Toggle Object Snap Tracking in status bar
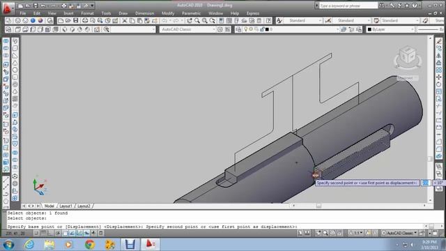The height and width of the screenshot is (251, 446). coord(72,233)
